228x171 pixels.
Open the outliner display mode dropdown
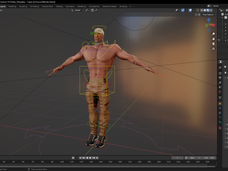[x=222, y=10]
